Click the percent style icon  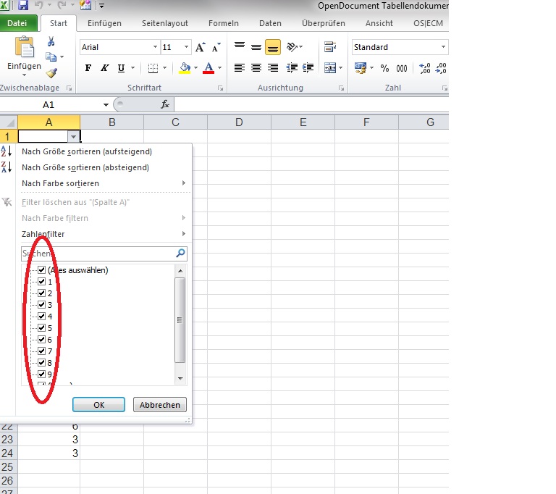[384, 68]
